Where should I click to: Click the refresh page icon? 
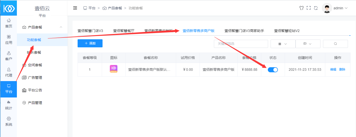point(316,8)
